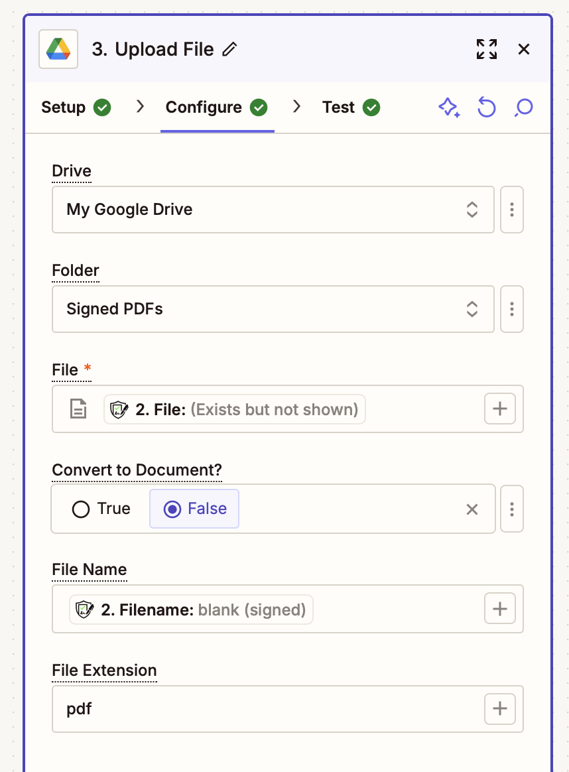Image resolution: width=569 pixels, height=772 pixels.
Task: Open the three-dot menu beside Drive field
Action: pos(511,210)
